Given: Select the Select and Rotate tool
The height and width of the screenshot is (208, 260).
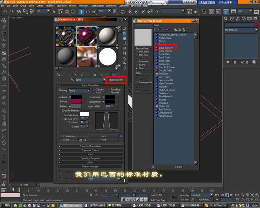Looking at the screenshot, I should tap(88, 12).
